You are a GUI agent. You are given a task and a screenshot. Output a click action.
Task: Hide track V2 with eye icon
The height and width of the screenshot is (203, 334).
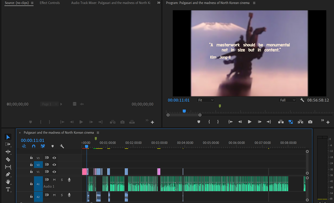[54, 165]
